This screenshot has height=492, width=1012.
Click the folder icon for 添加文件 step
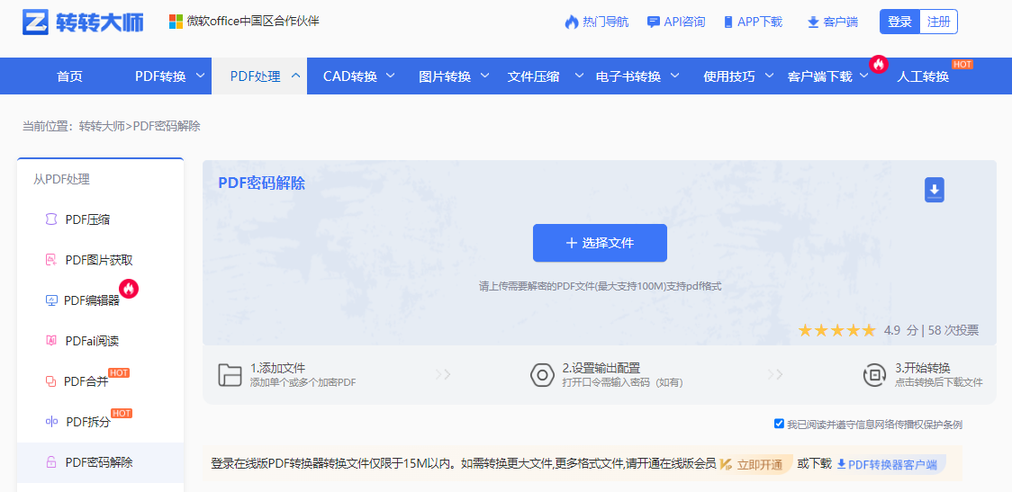(x=230, y=375)
